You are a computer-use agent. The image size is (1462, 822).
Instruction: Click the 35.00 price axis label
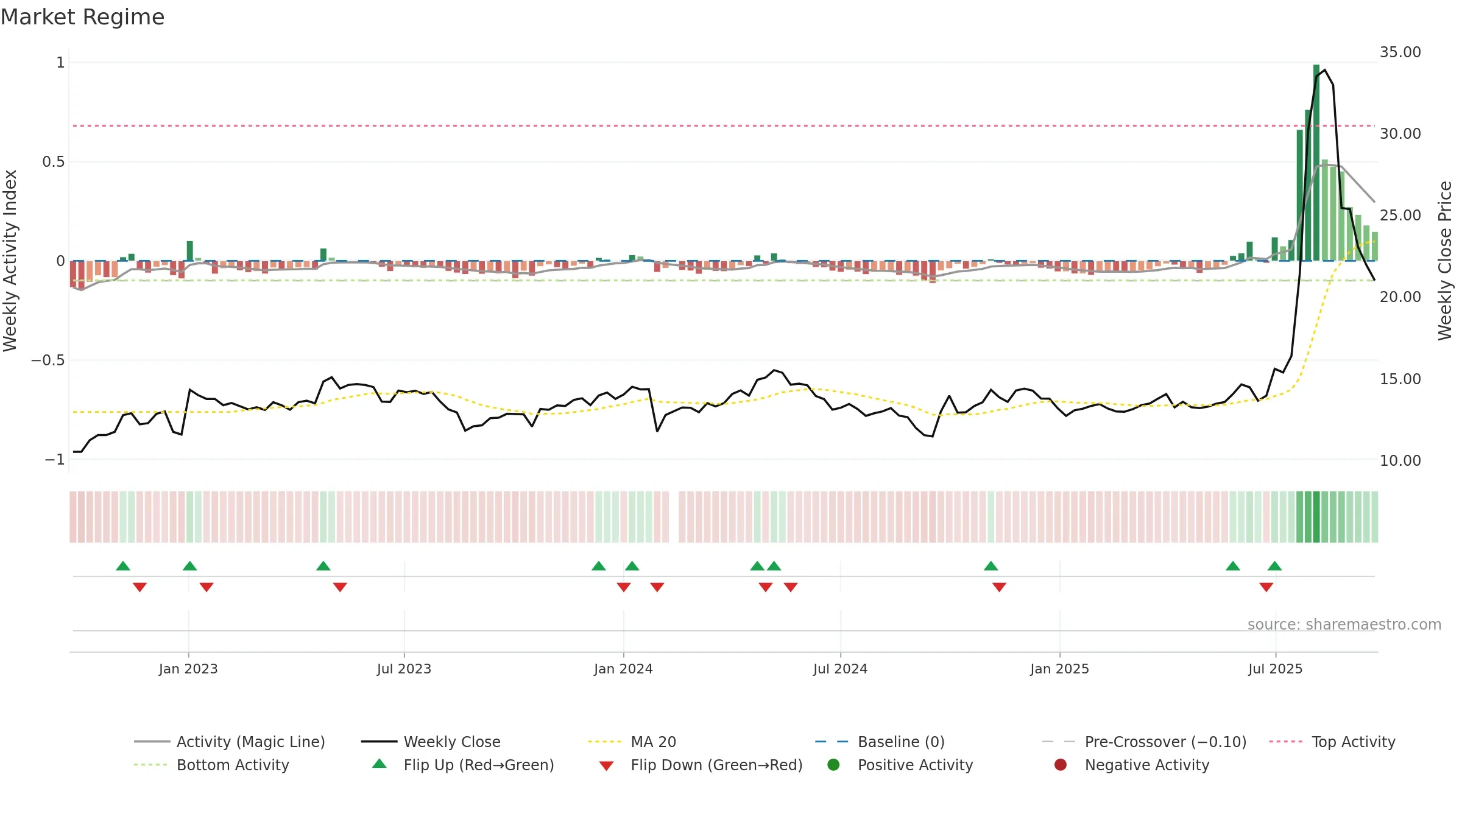tap(1400, 52)
